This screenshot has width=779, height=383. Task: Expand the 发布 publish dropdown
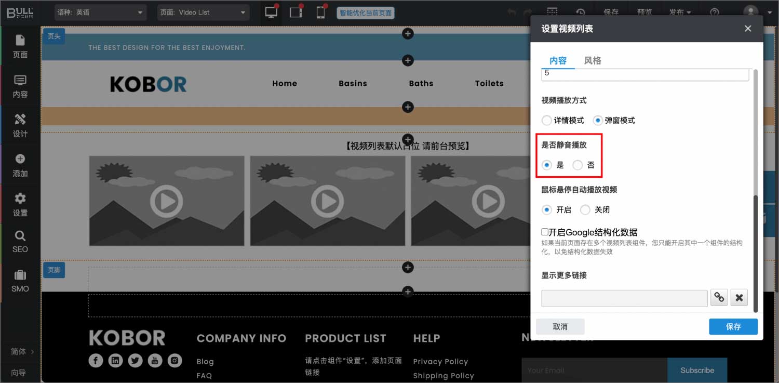[680, 12]
